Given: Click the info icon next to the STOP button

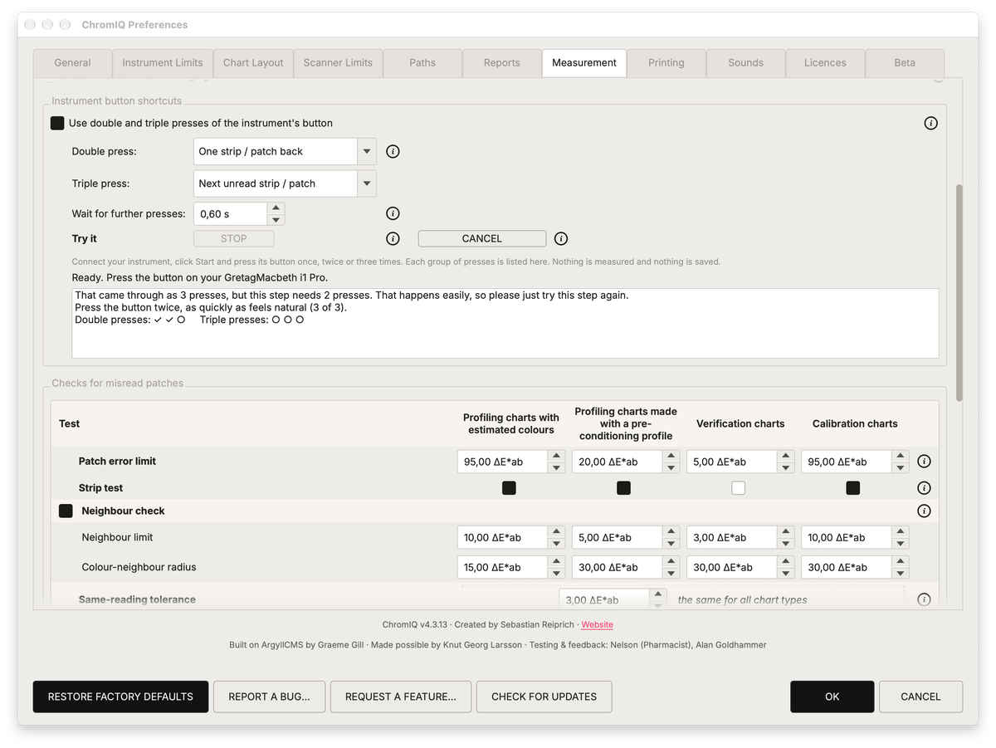Looking at the screenshot, I should (x=393, y=239).
